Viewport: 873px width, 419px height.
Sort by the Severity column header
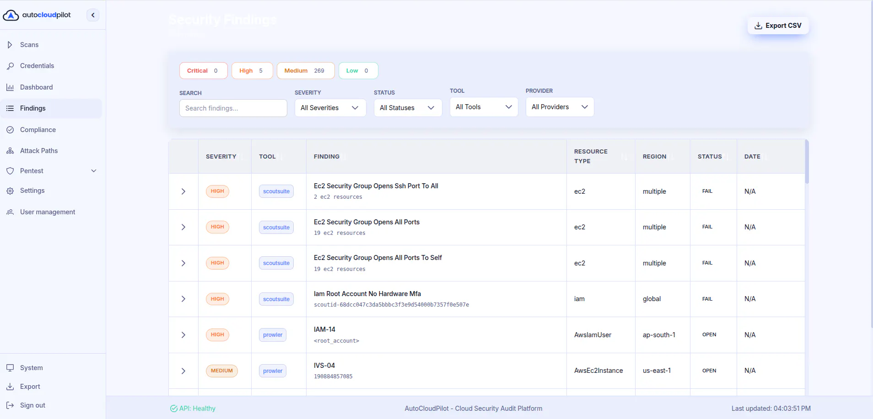tap(225, 156)
